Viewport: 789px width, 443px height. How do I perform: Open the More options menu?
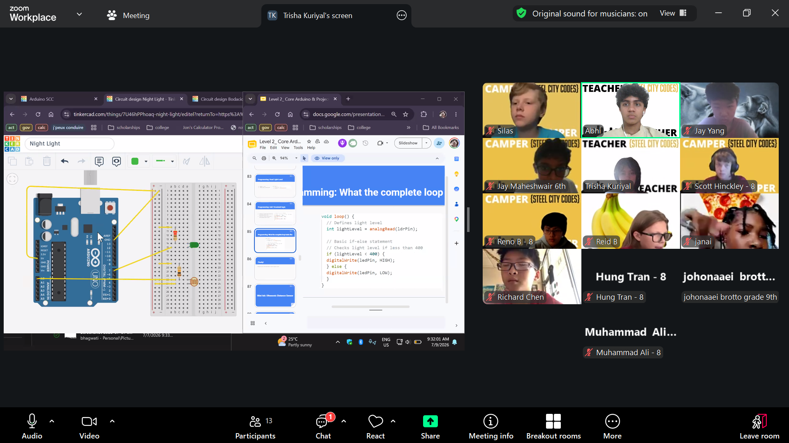tap(612, 426)
